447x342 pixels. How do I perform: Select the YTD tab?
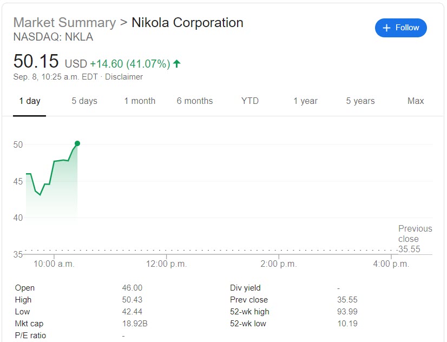point(250,101)
